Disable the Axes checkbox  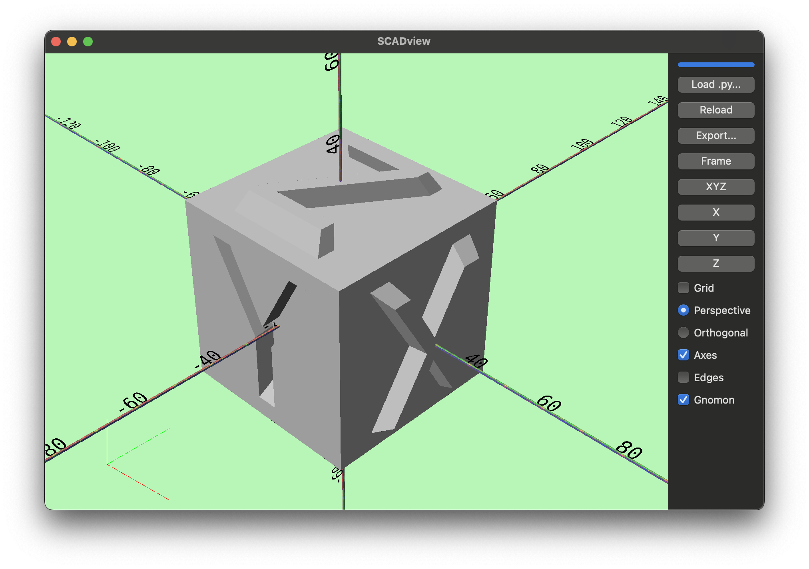click(x=683, y=355)
